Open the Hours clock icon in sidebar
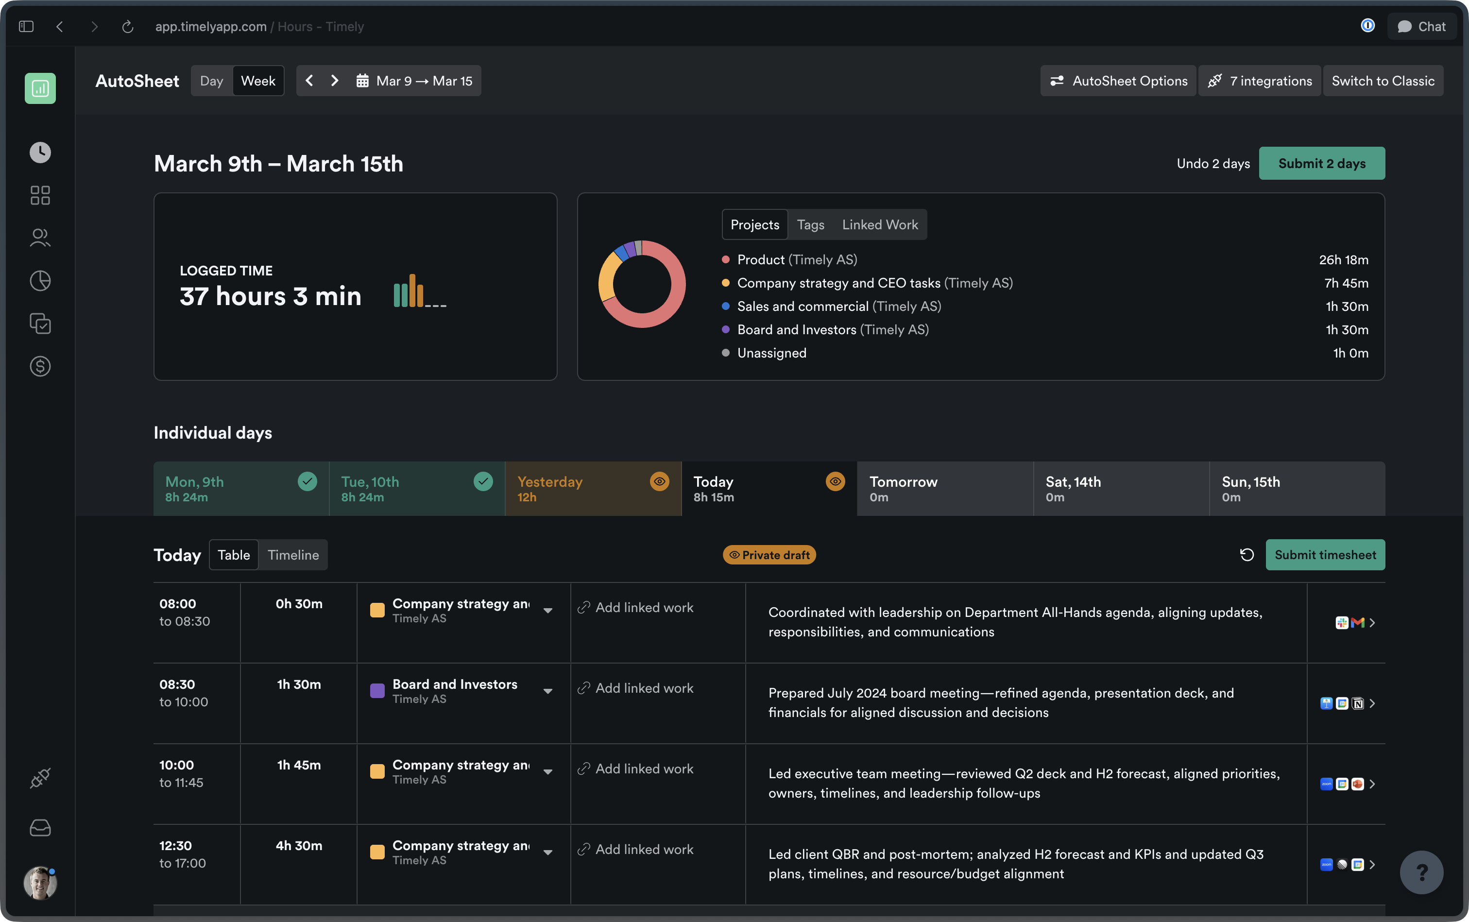 40,153
